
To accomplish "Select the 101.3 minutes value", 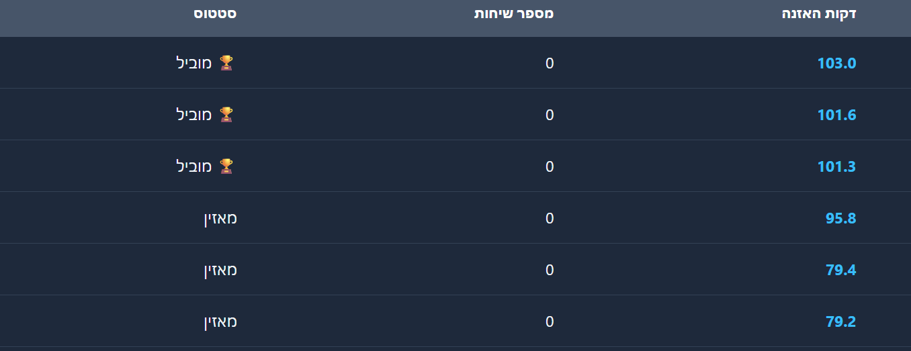I will click(836, 167).
